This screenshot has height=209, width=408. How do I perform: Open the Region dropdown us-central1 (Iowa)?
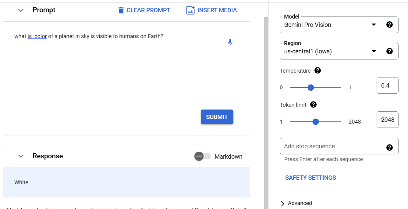(329, 51)
